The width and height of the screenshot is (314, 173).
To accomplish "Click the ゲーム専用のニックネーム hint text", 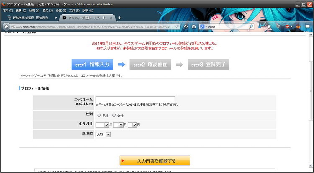I will tap(137, 105).
